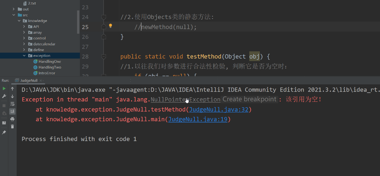
Task: Click the stop process icon
Action: tap(4, 106)
